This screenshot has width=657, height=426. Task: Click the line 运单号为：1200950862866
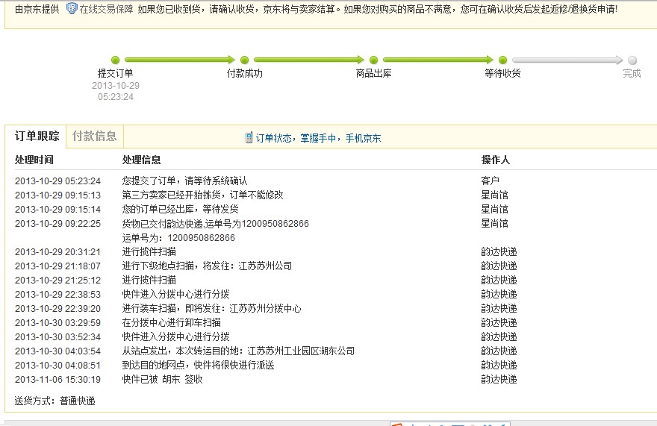pos(178,238)
